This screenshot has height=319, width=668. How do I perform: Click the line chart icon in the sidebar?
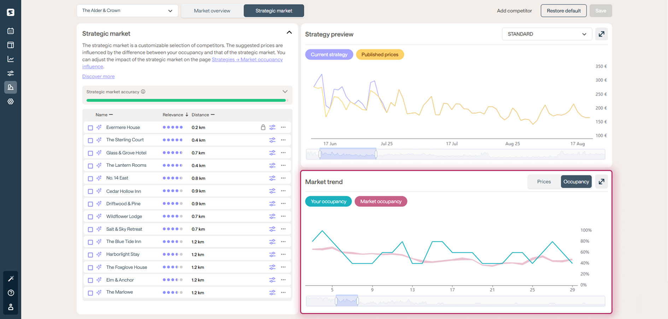coord(11,59)
